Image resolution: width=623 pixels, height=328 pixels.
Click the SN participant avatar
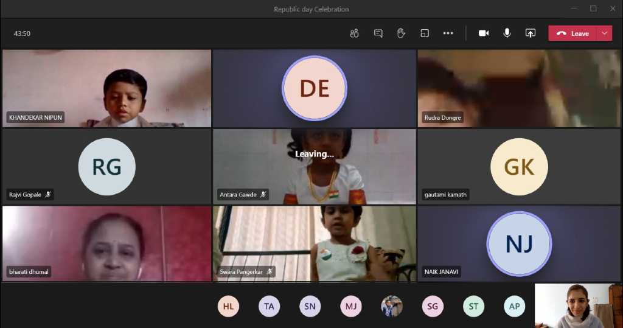click(310, 306)
